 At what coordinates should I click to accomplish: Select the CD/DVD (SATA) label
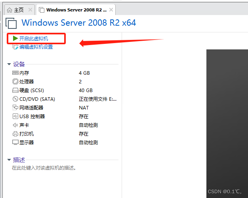coord(37,99)
